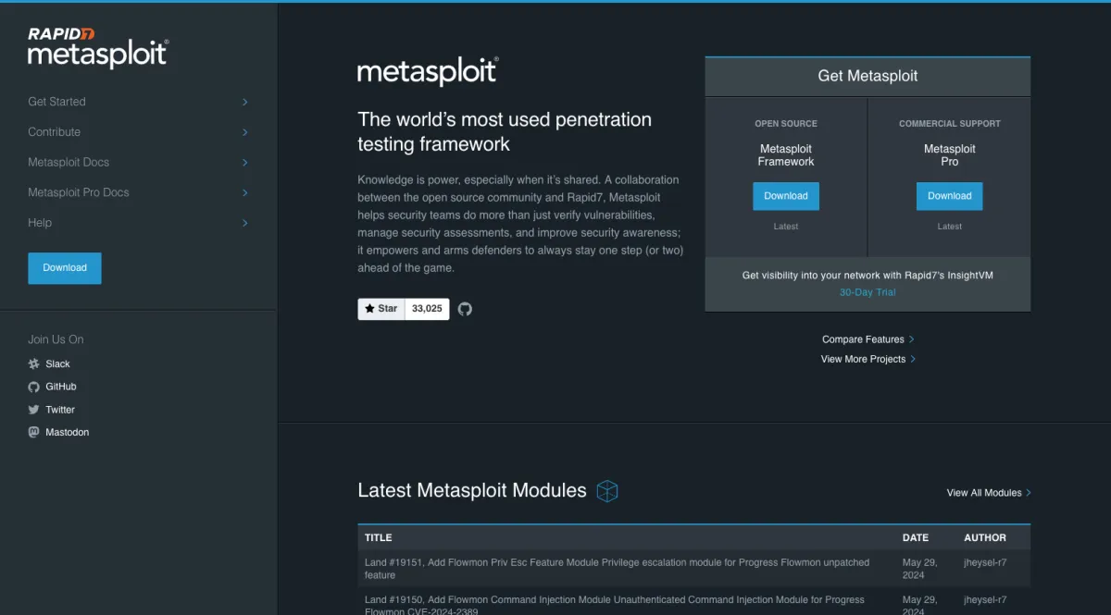Expand the Metasploit Docs chevron
Screen dimensions: 1111x615
(245, 163)
